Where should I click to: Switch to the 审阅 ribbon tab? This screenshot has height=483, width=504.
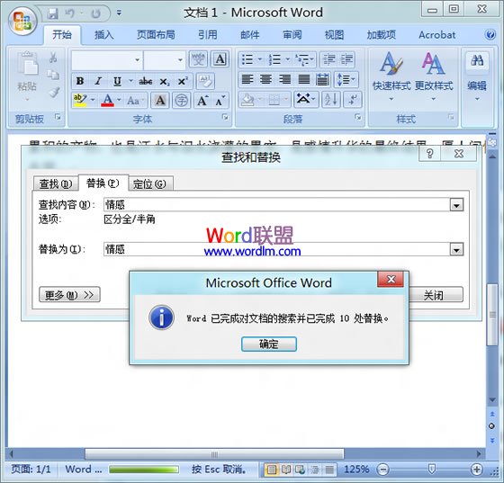(292, 35)
